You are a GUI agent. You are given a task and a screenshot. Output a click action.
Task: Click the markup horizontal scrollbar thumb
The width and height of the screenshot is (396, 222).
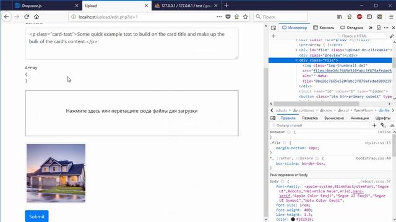point(316,104)
